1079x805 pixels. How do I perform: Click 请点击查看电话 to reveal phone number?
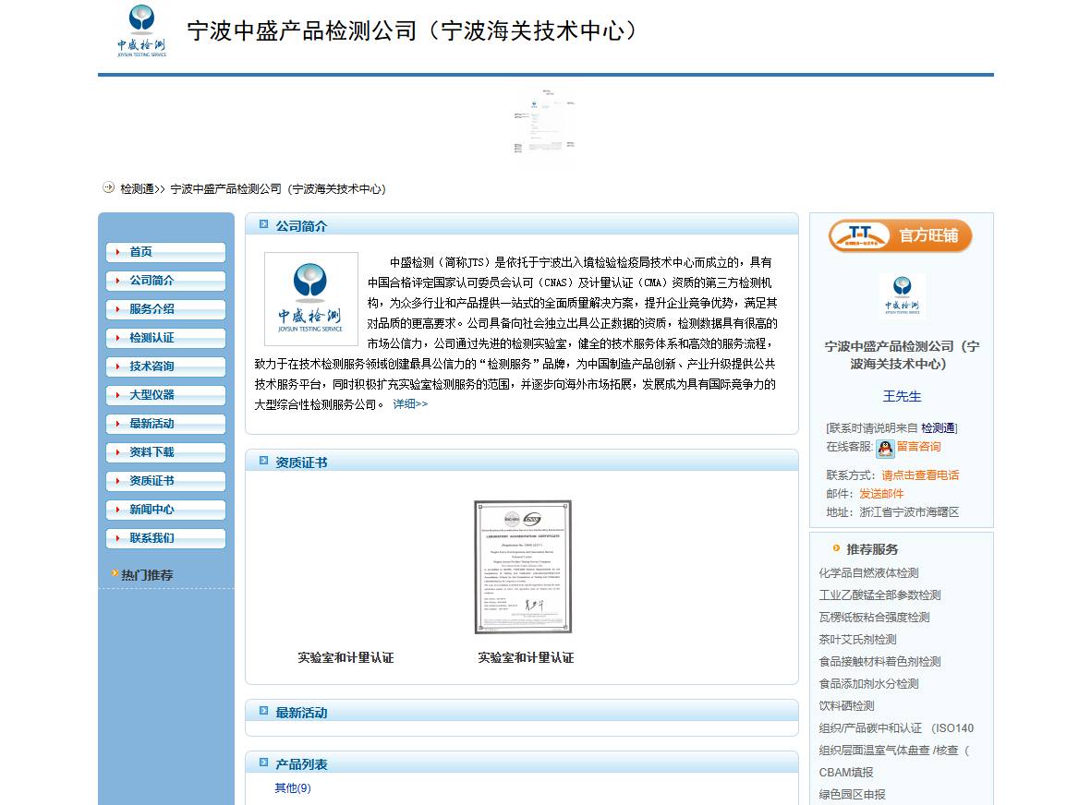click(x=920, y=475)
